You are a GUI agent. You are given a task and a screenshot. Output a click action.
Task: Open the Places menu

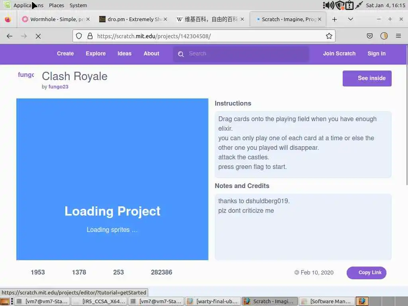(x=57, y=5)
